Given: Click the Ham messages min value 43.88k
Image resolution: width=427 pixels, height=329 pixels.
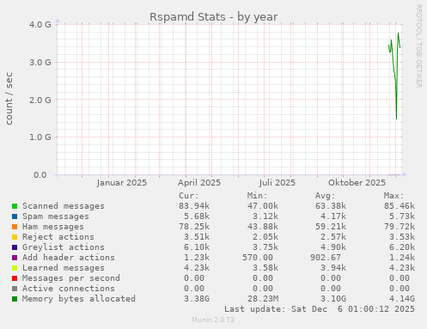Looking at the screenshot, I should coord(263,227).
